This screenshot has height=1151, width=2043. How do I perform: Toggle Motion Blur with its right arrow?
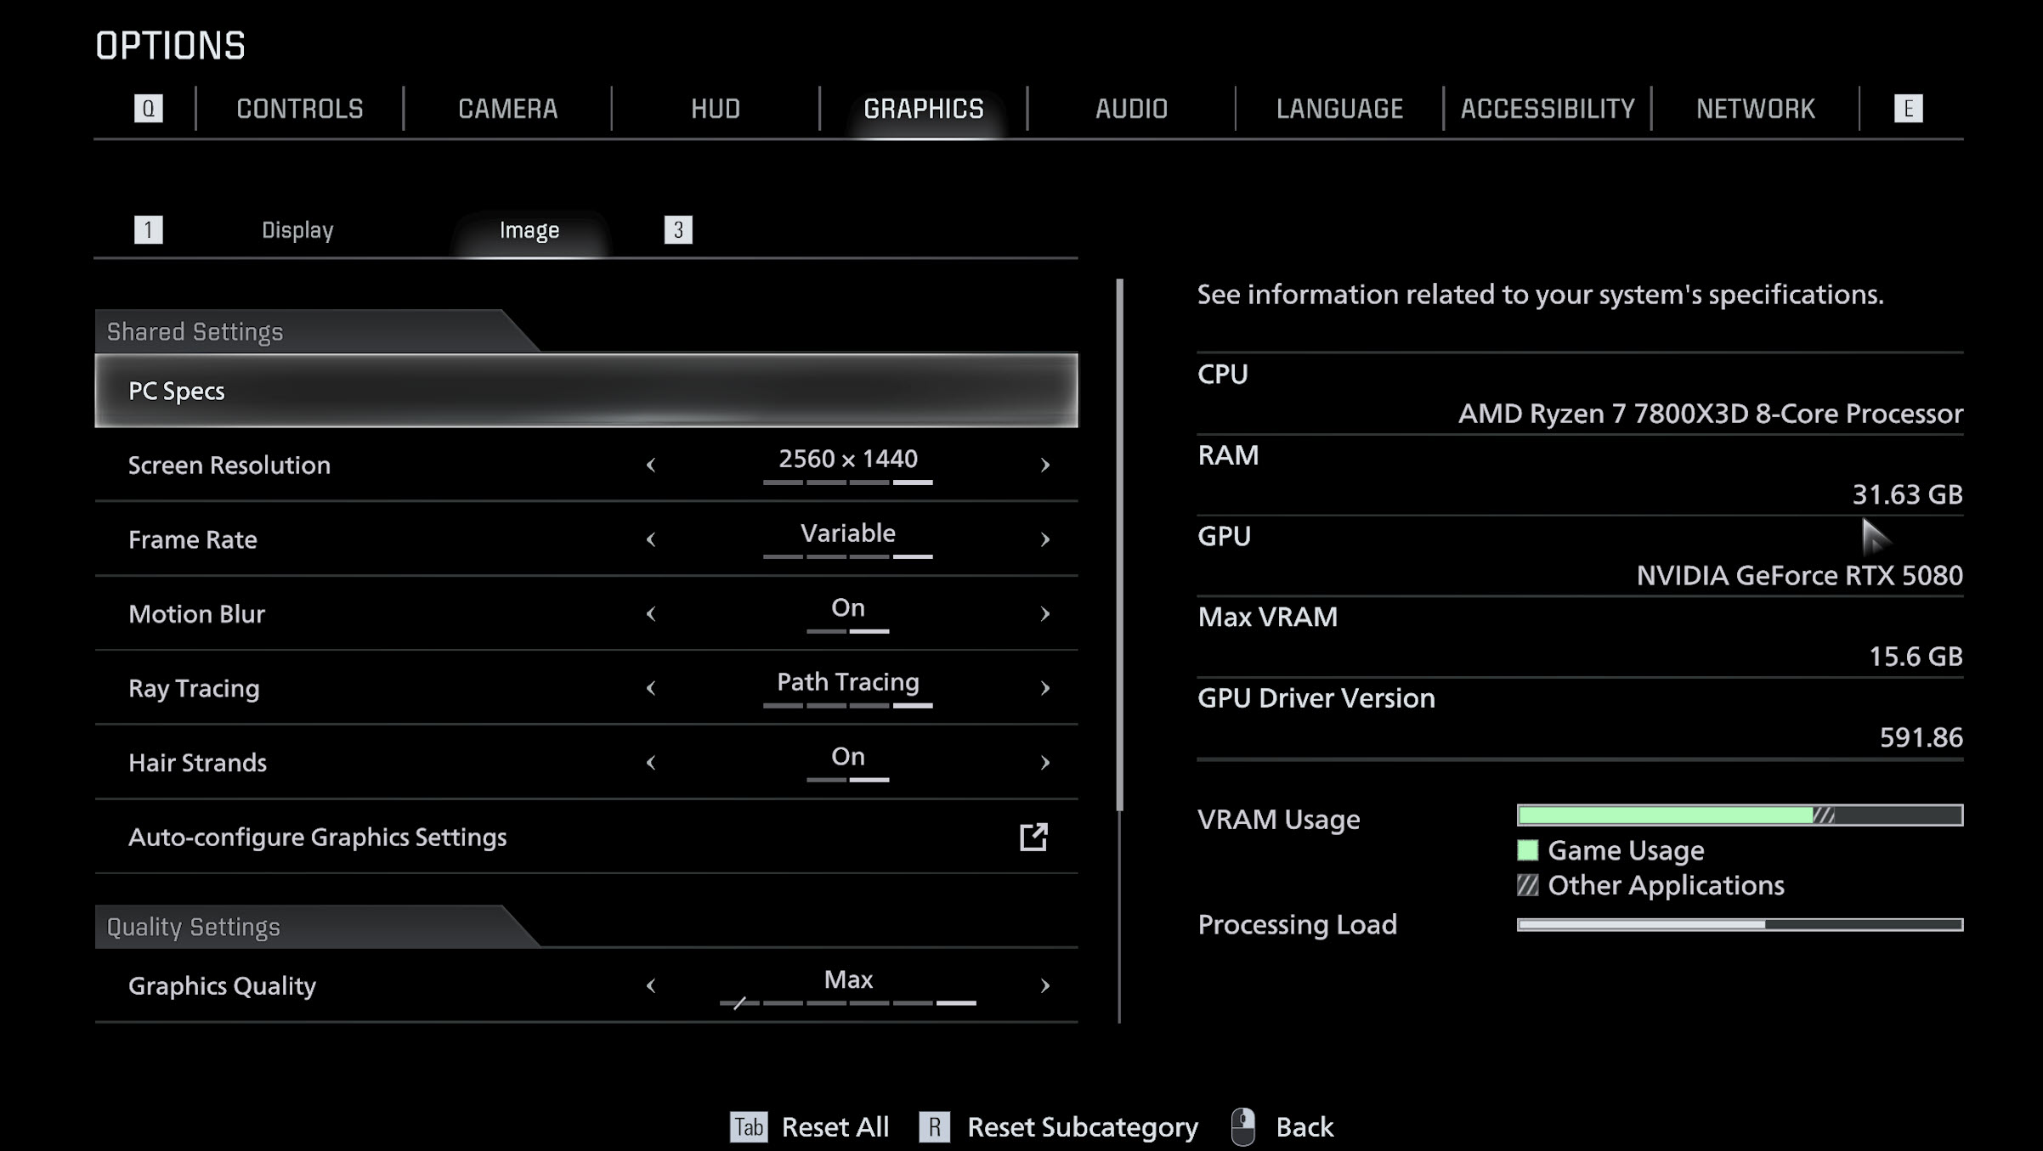pos(1044,614)
